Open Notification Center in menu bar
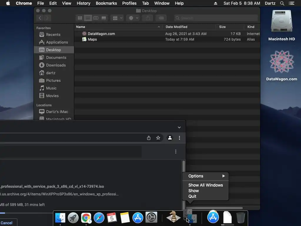Screen dimensions: 301x226 click(291, 3)
